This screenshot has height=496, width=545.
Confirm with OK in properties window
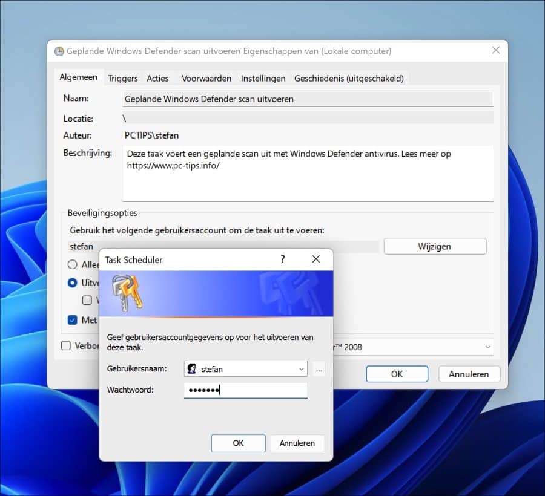pos(397,374)
